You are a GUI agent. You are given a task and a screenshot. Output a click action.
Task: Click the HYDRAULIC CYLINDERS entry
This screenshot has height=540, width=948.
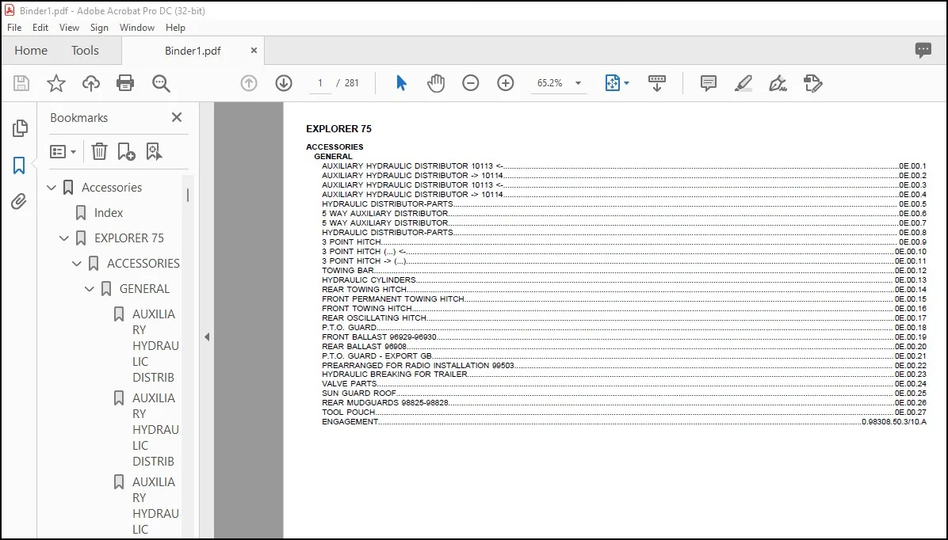click(x=624, y=280)
